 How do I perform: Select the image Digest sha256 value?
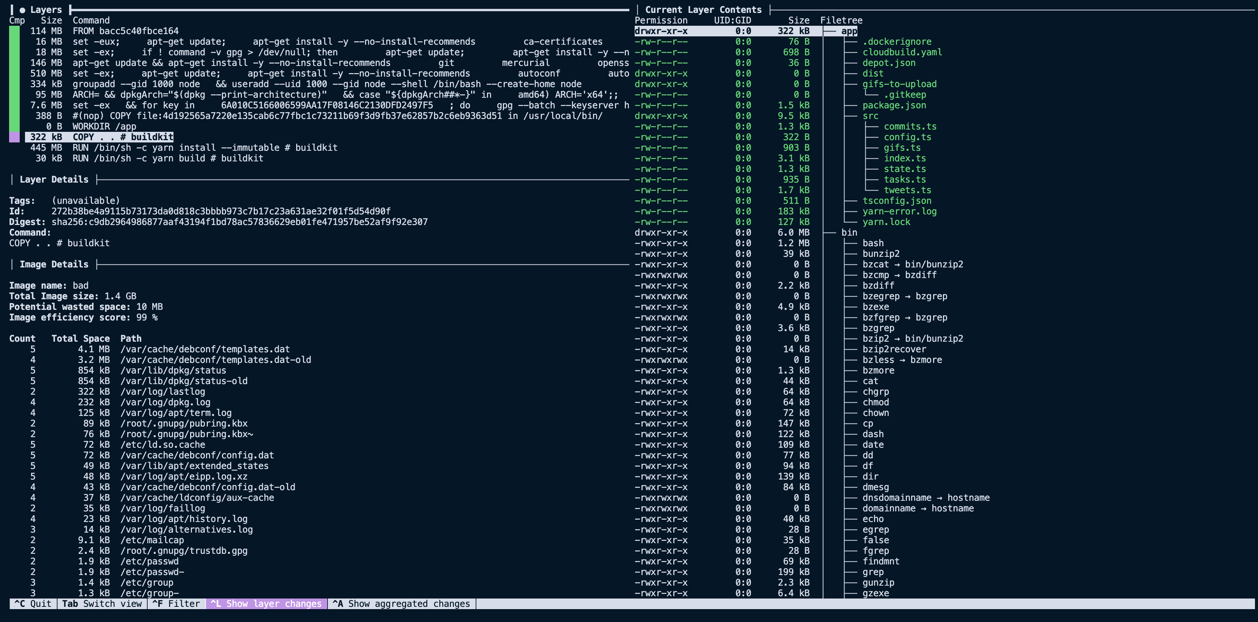[x=239, y=221]
